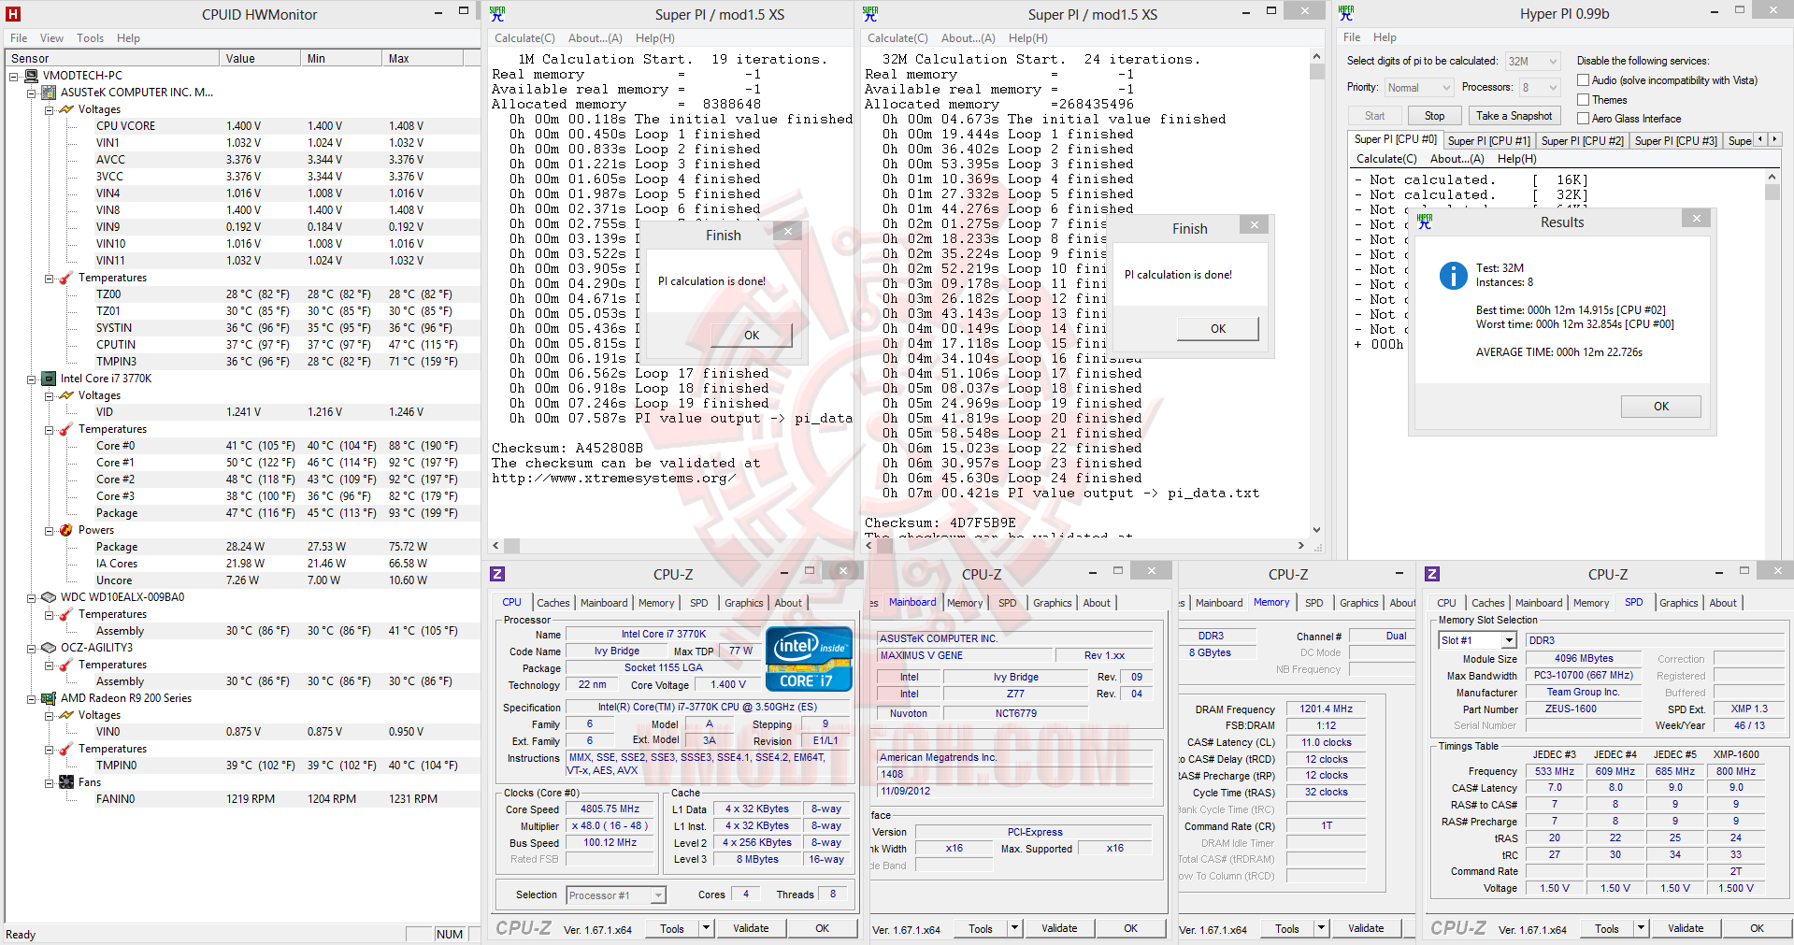Click the Intel inside Core i7 logo

pos(809,659)
